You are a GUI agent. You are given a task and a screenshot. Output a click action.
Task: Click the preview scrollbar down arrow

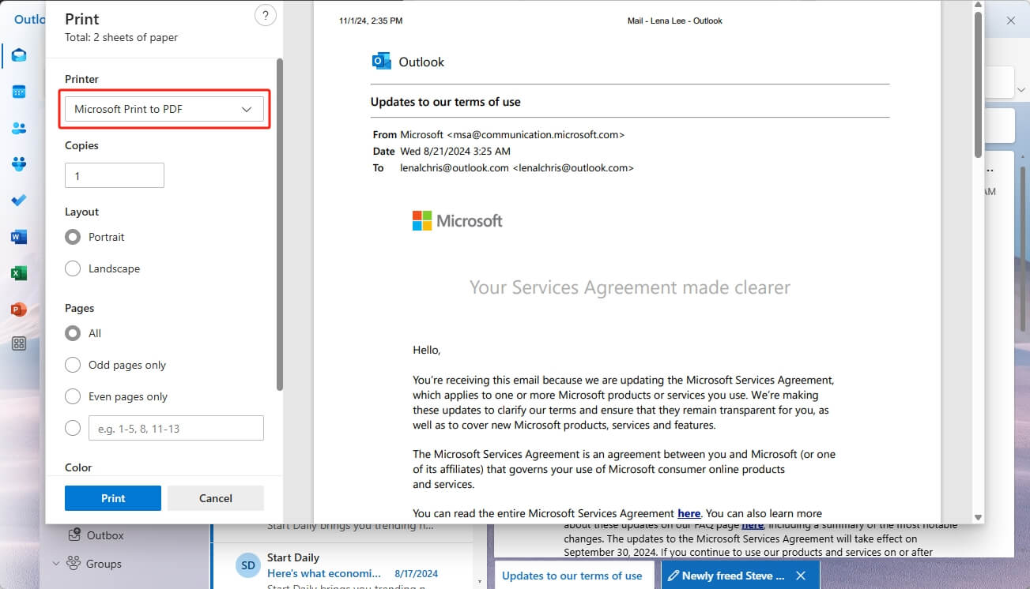978,517
